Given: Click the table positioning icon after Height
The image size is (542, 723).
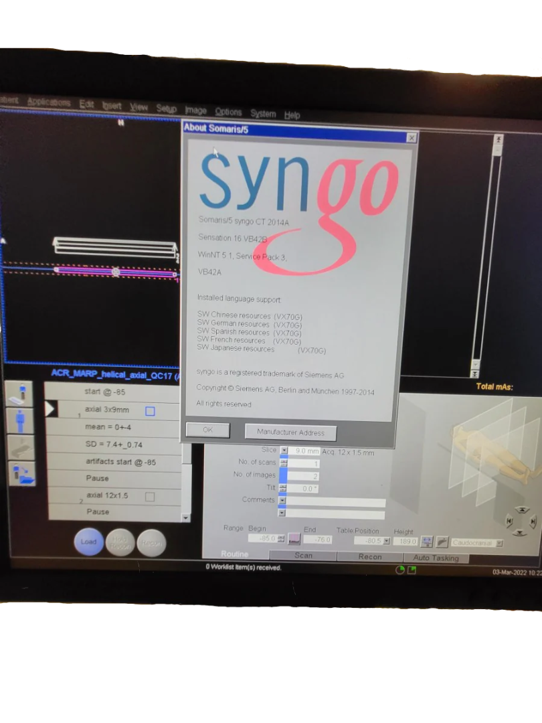Looking at the screenshot, I should [x=427, y=542].
